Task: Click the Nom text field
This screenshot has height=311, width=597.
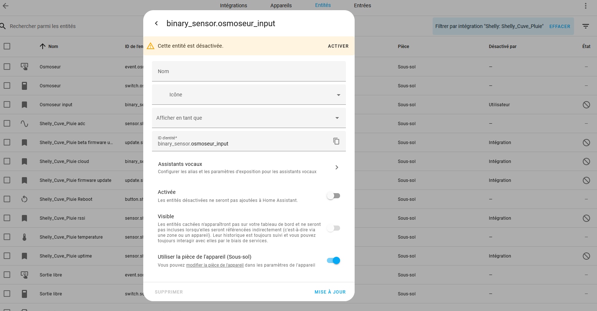Action: [x=249, y=71]
